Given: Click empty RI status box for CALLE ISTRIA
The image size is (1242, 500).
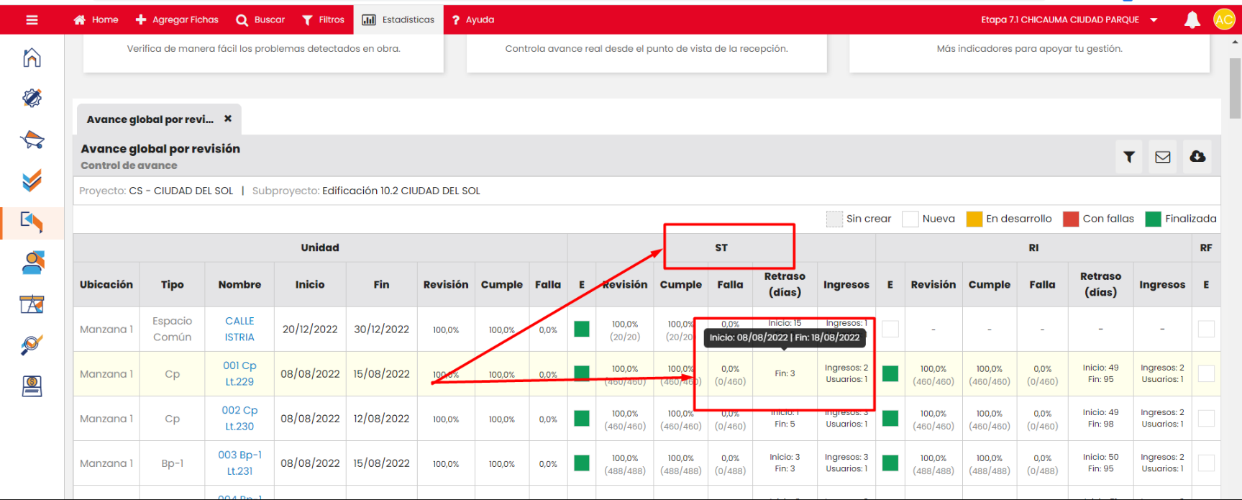Looking at the screenshot, I should (890, 329).
